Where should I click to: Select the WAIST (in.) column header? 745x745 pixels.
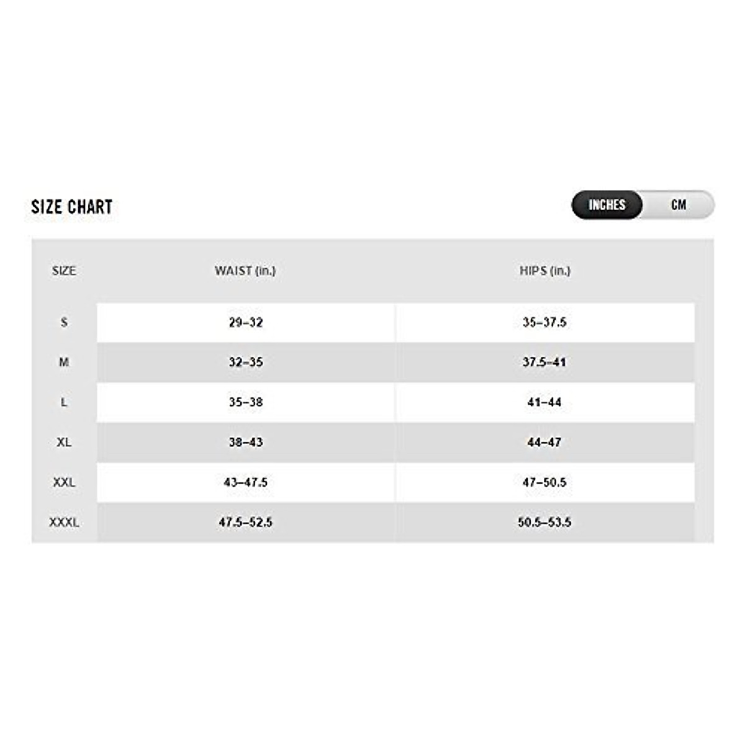click(245, 271)
